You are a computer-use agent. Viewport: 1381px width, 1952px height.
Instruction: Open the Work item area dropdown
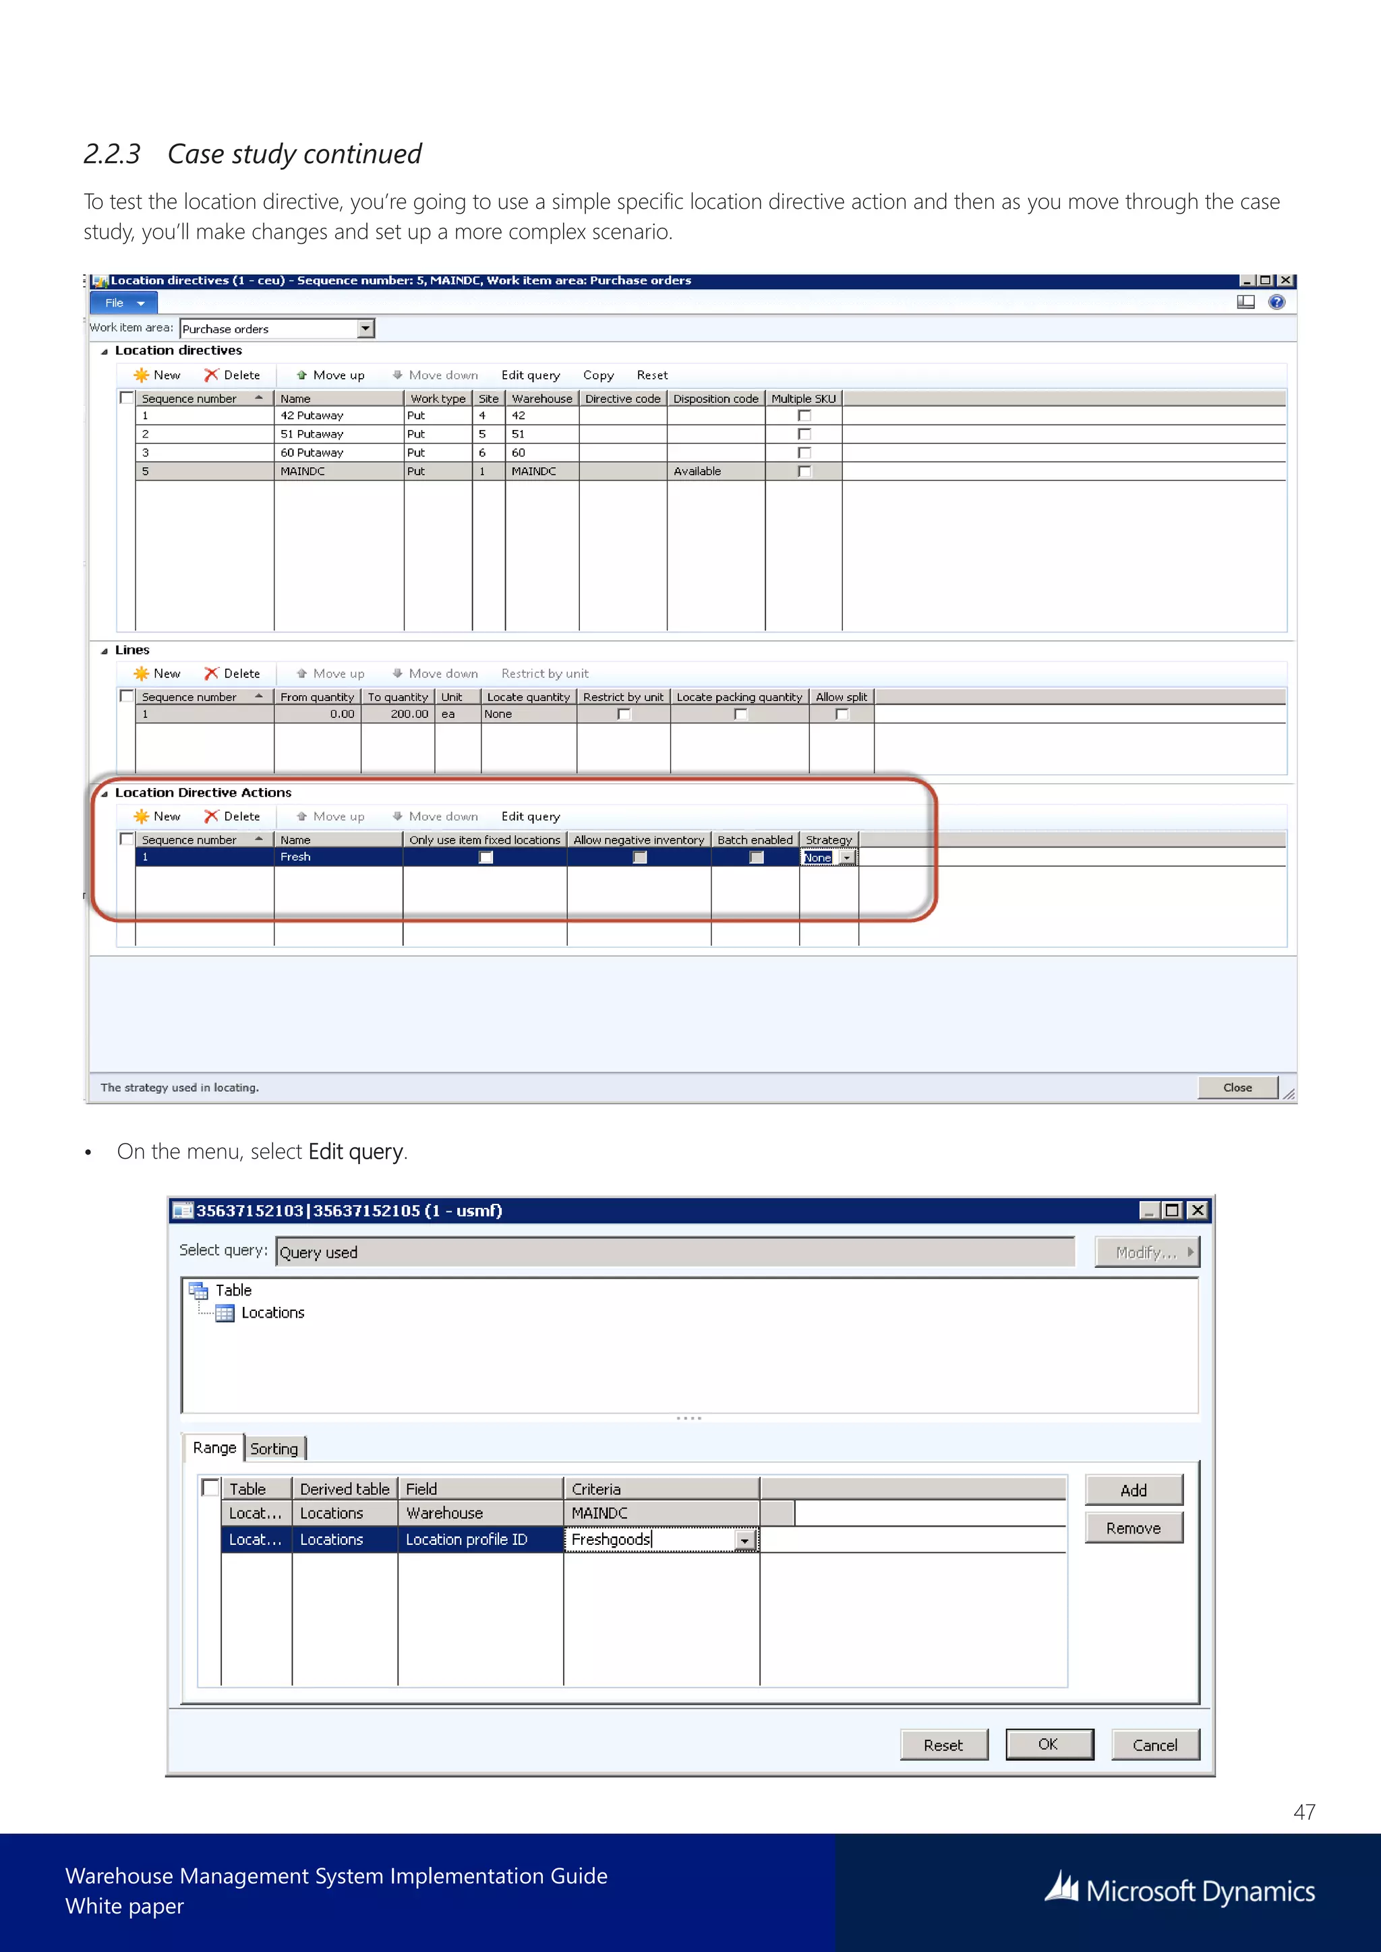(x=365, y=328)
